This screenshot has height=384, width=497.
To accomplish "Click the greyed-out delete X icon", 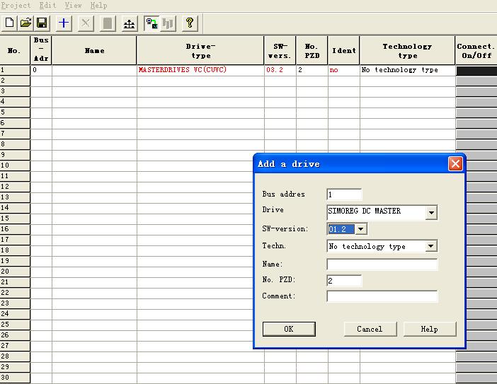I will [x=85, y=23].
